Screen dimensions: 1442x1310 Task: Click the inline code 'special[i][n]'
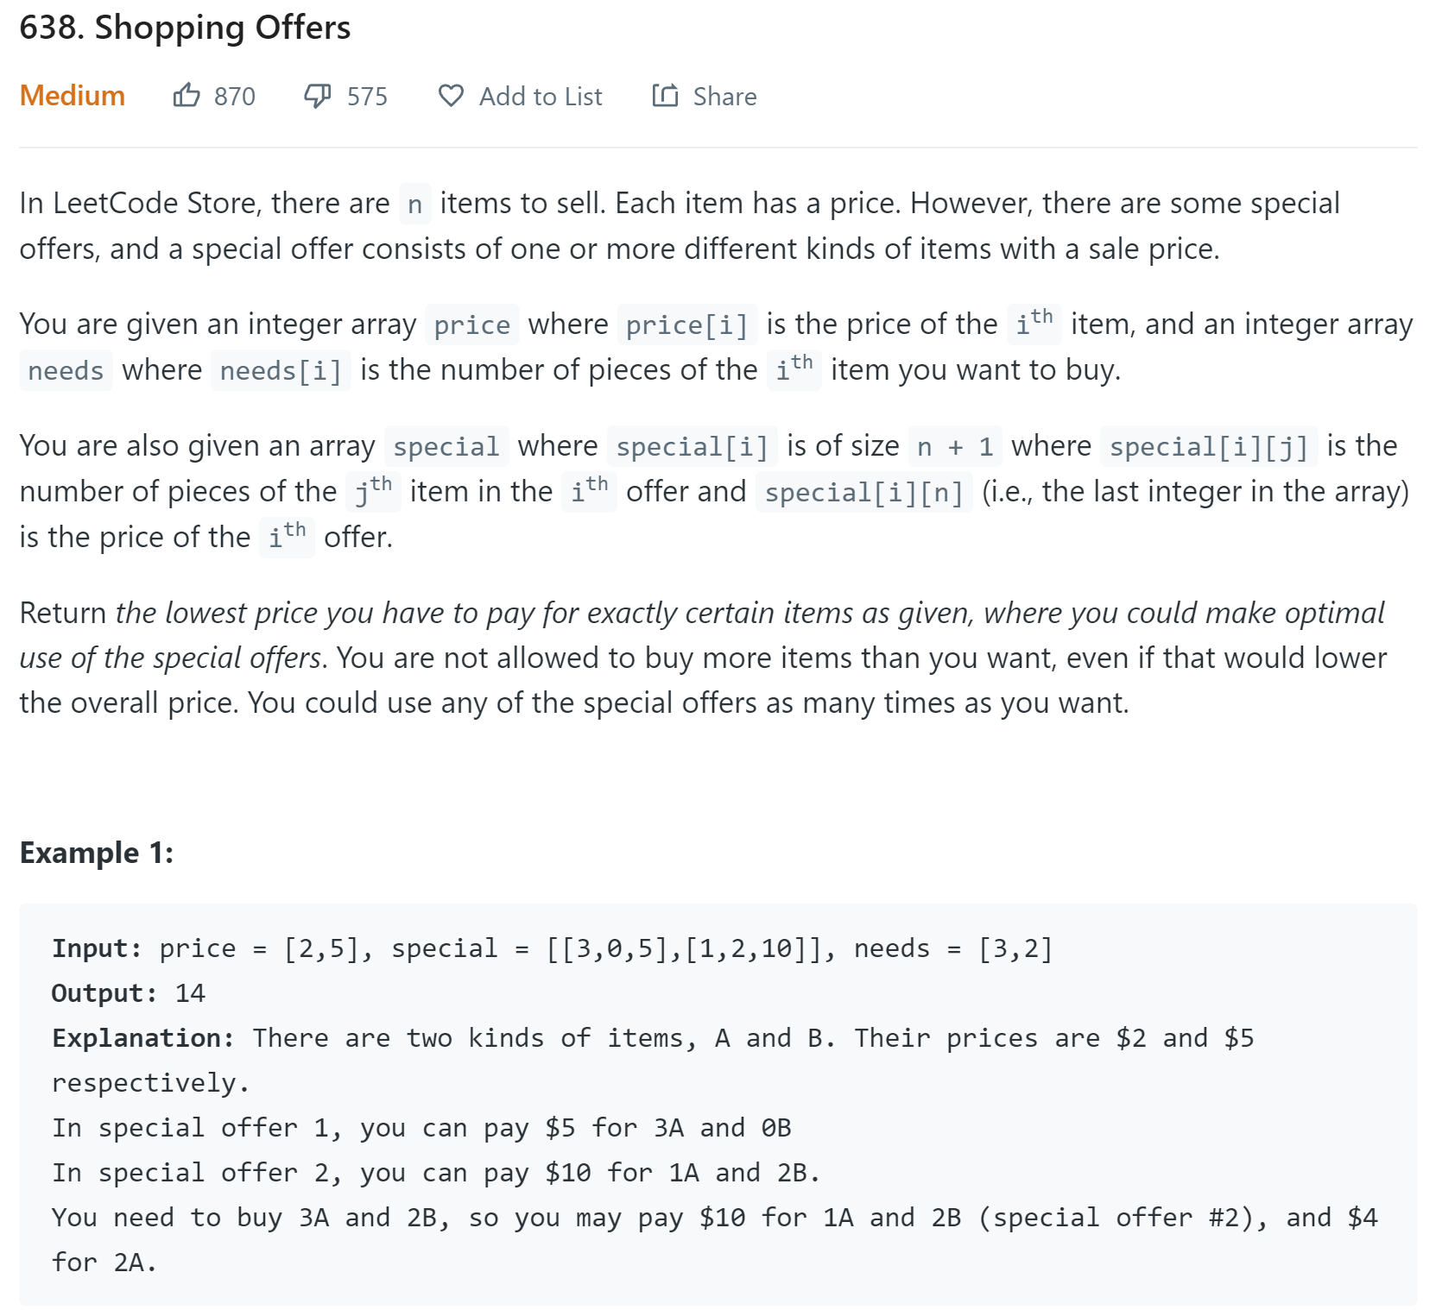click(863, 493)
